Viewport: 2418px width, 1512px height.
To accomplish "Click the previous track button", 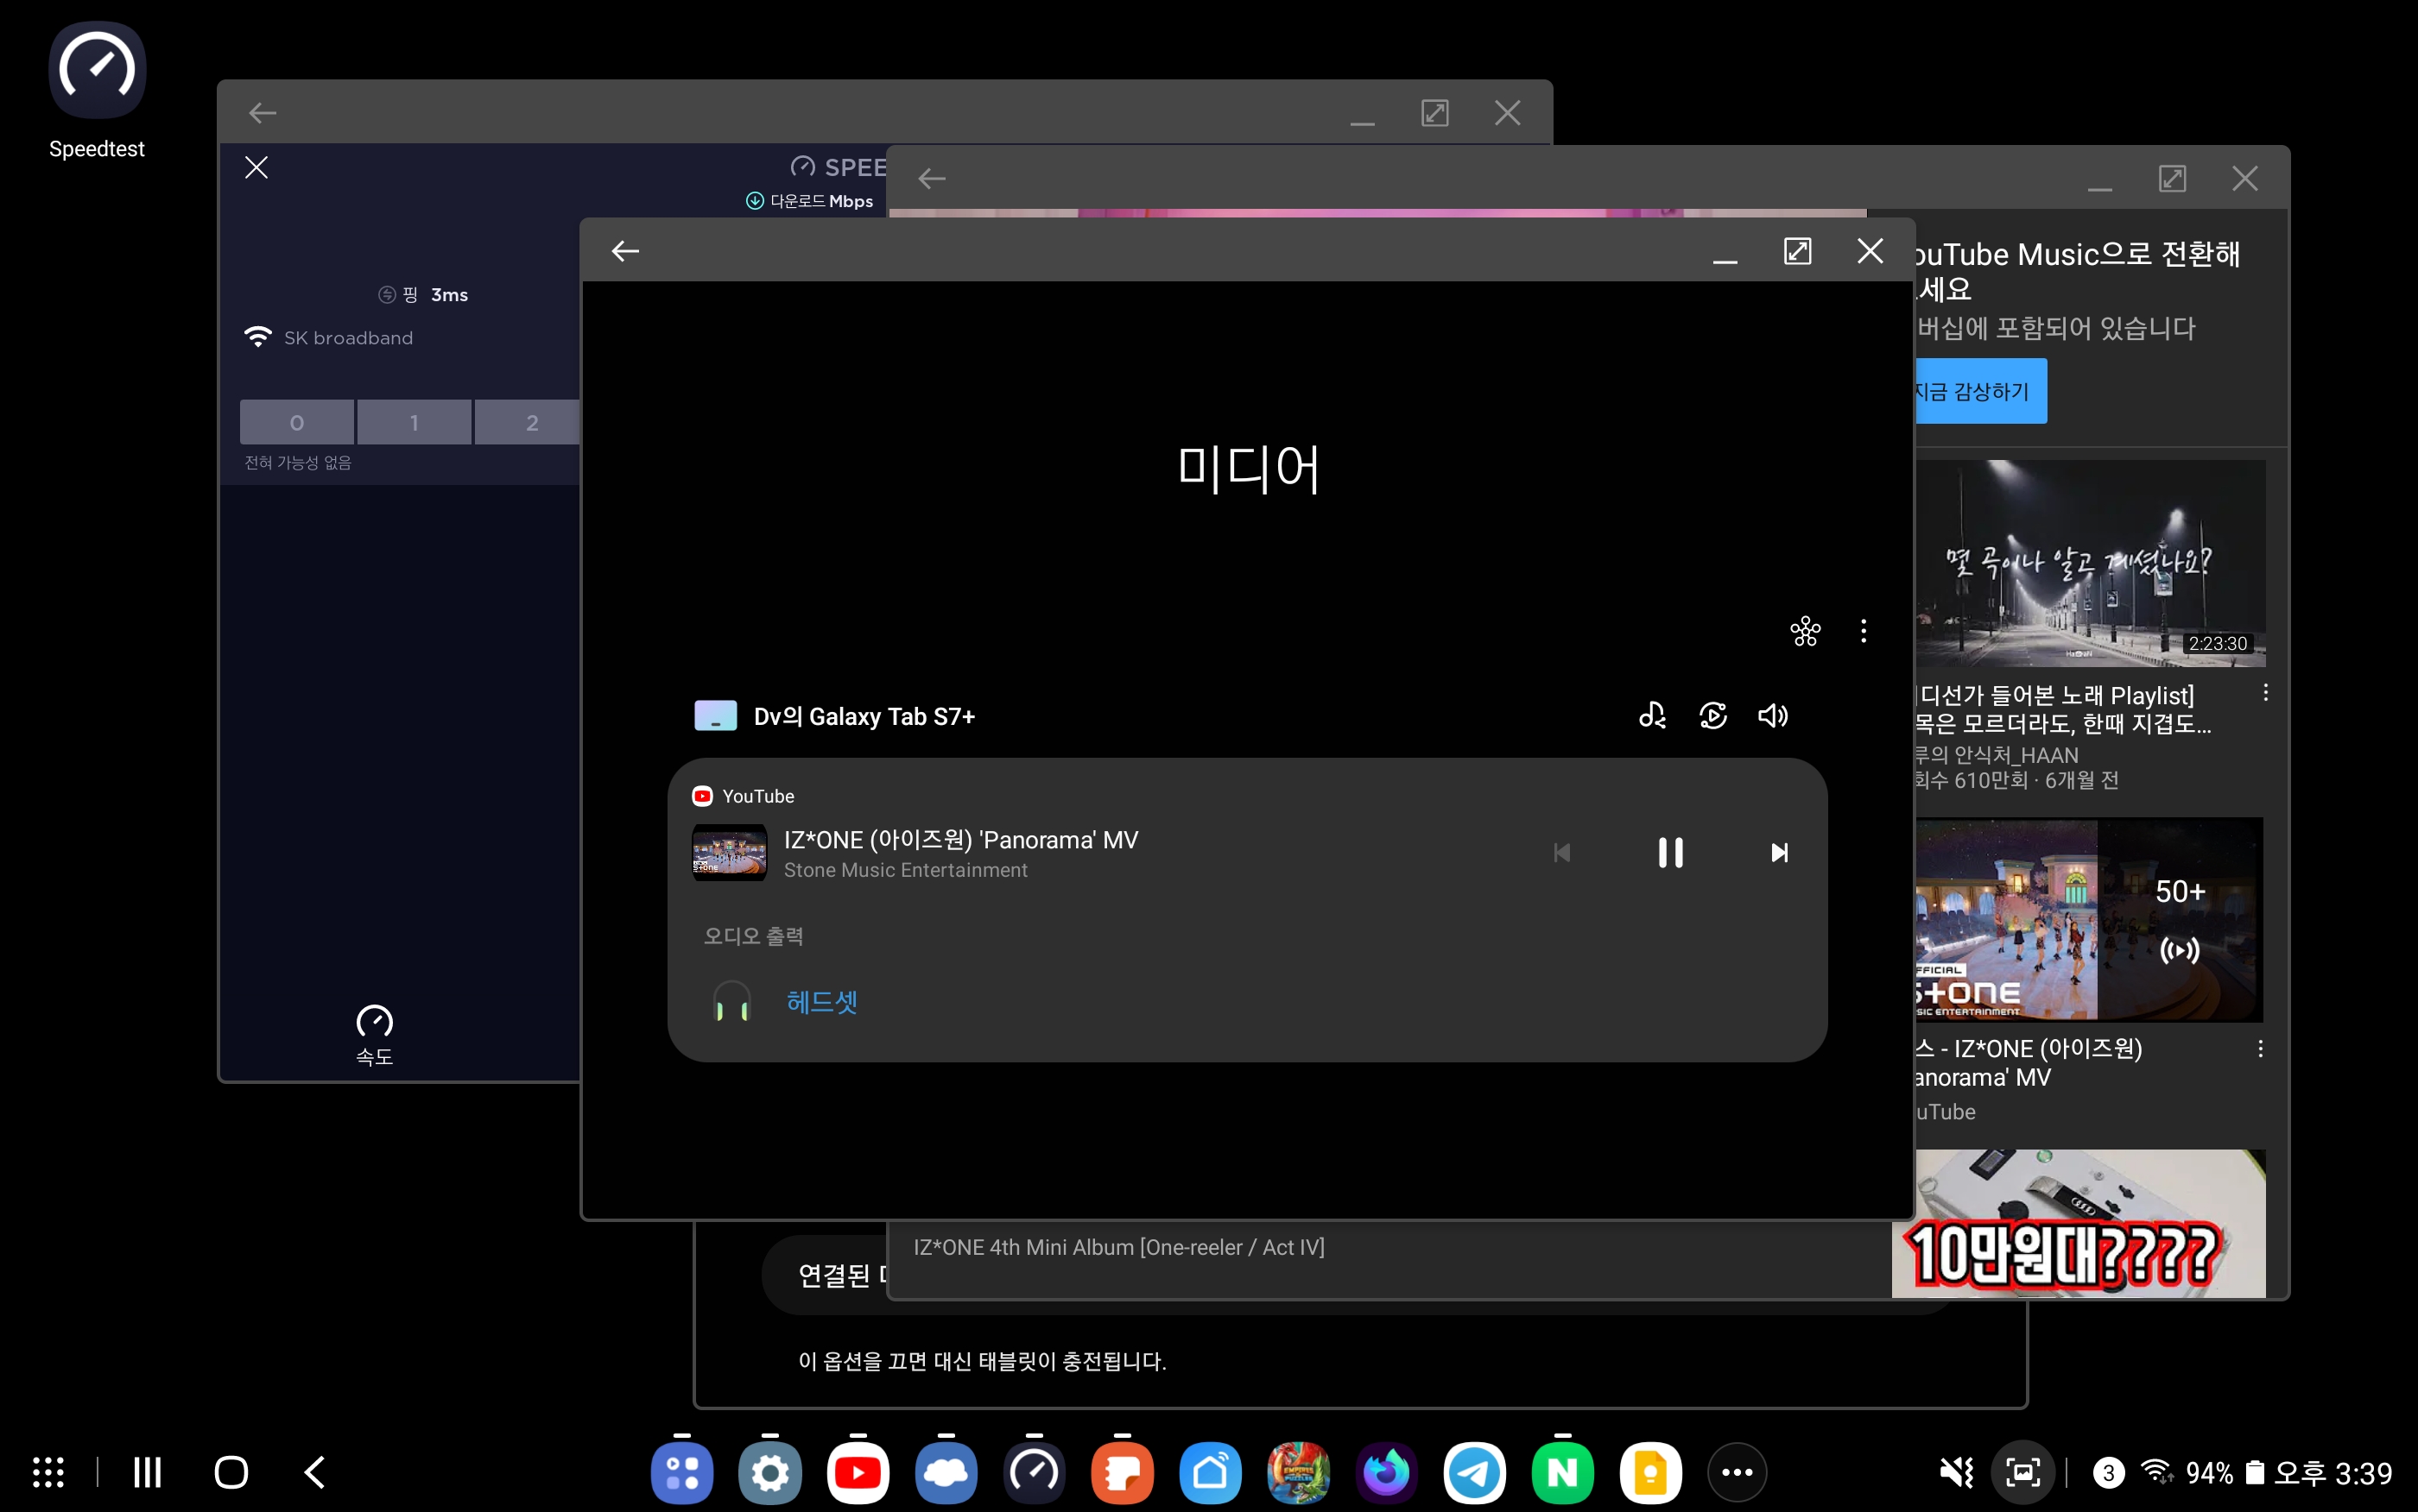I will tap(1561, 852).
